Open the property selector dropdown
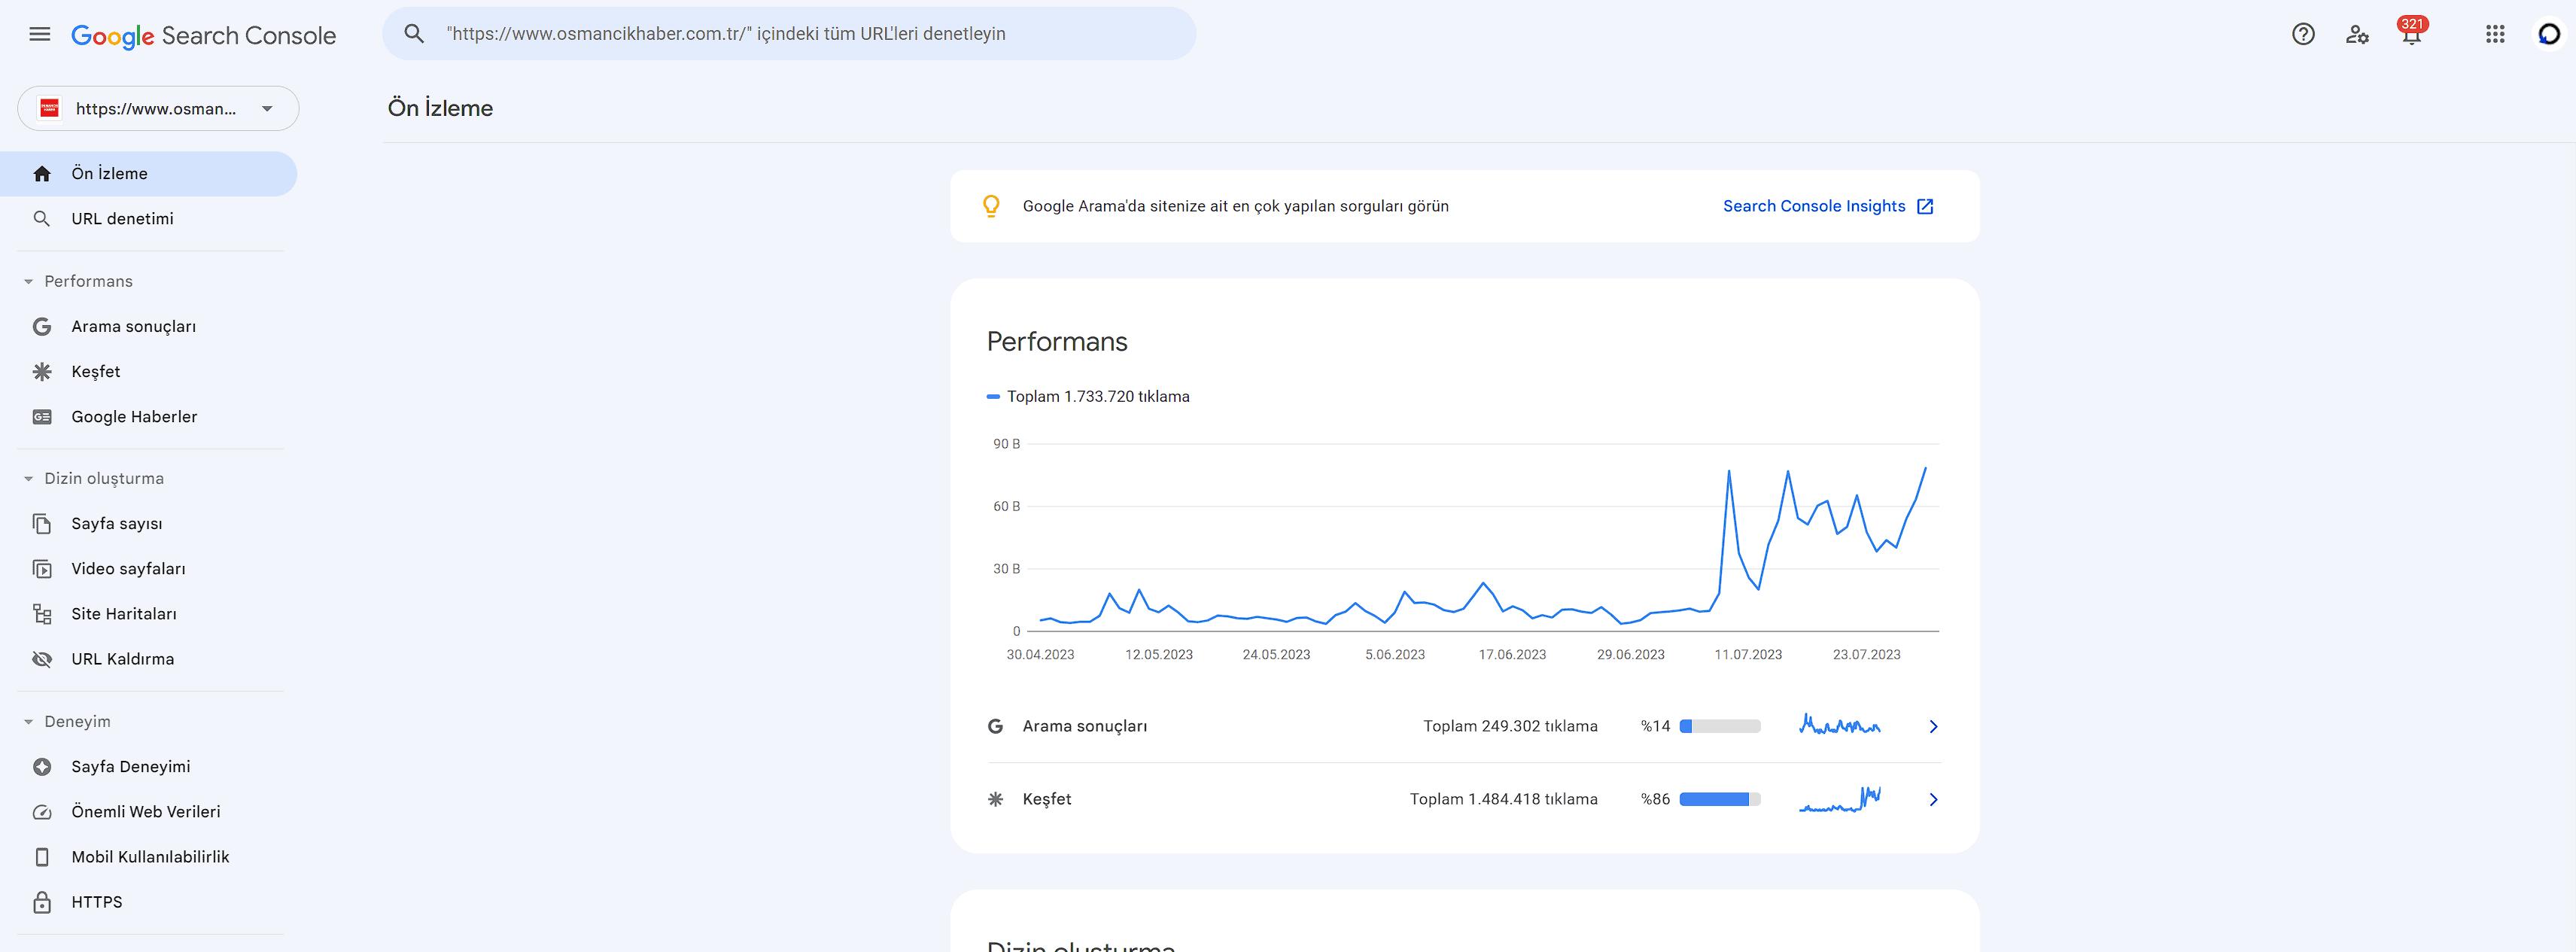 click(158, 108)
